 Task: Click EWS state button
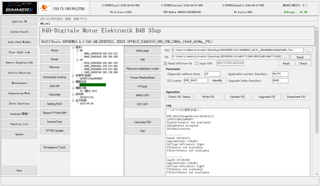(x=143, y=51)
